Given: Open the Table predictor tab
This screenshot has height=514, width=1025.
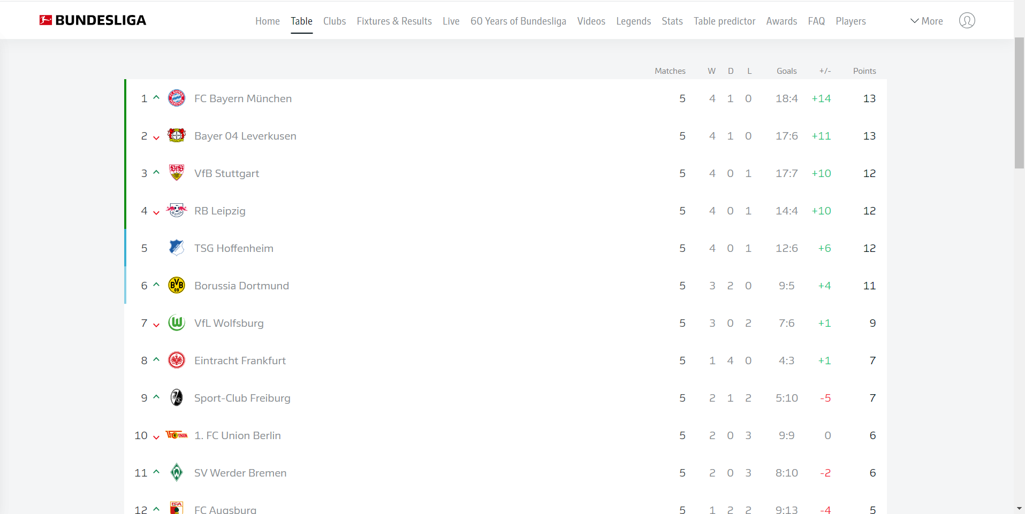Looking at the screenshot, I should (725, 21).
